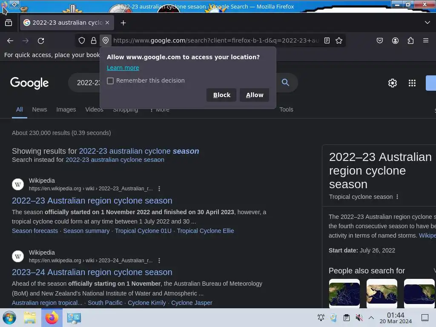Click the Wikipedia favicon of first result
Image resolution: width=436 pixels, height=327 pixels.
coord(18,184)
